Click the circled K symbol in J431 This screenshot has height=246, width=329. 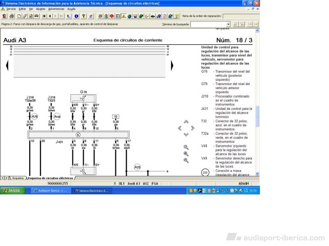[x=78, y=135]
